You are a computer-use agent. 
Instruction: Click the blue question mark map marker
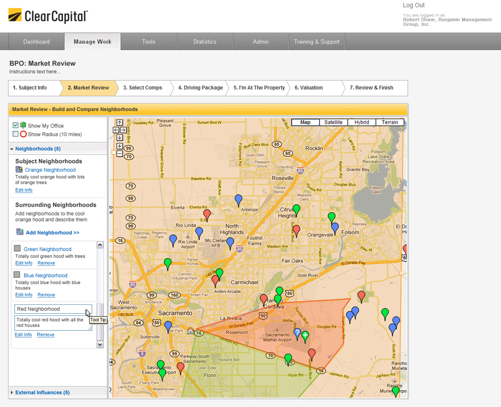(297, 332)
